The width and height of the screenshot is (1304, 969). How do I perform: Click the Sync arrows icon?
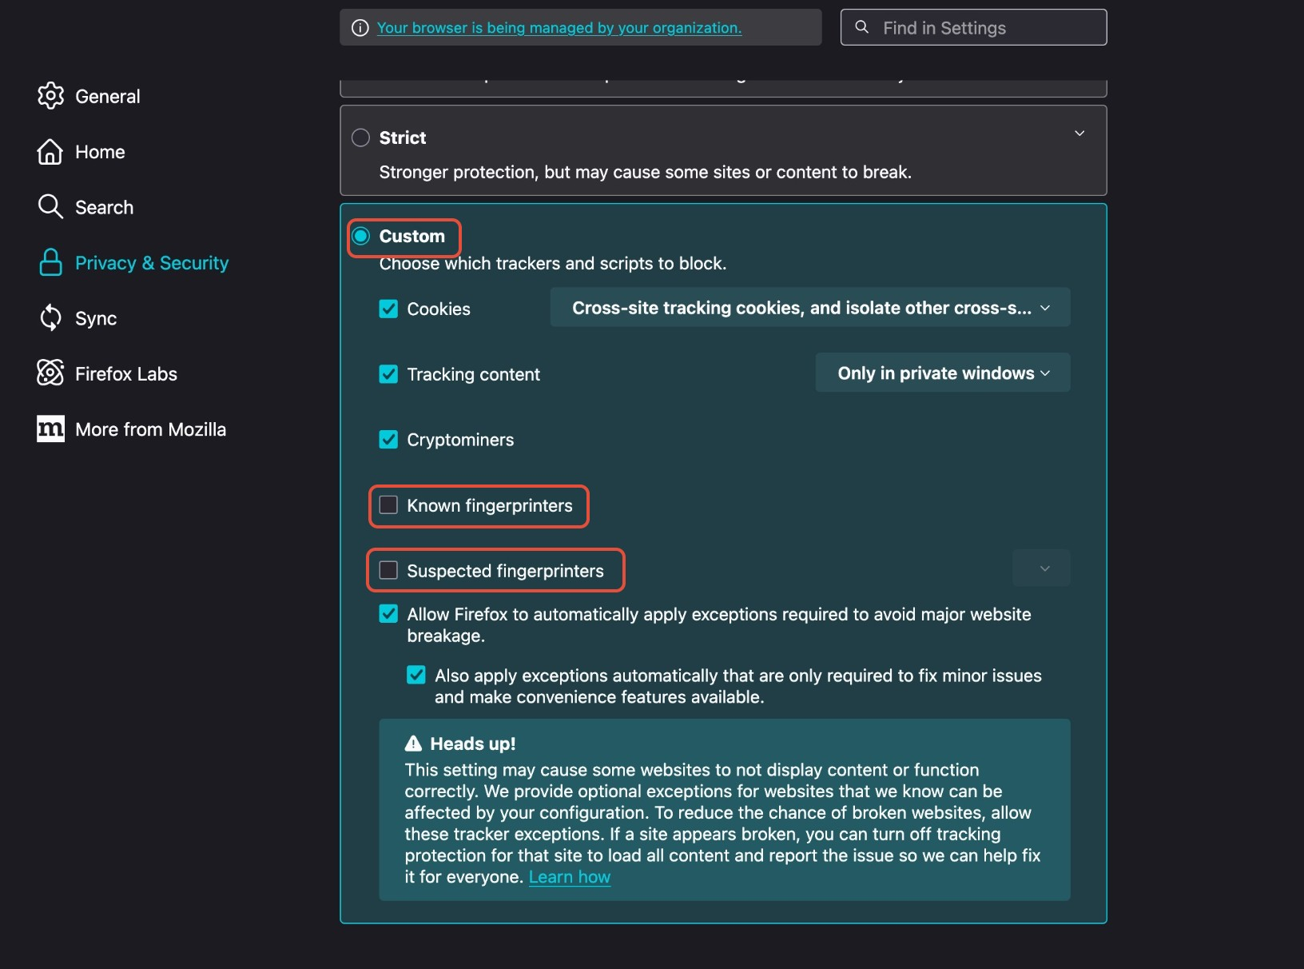coord(50,318)
